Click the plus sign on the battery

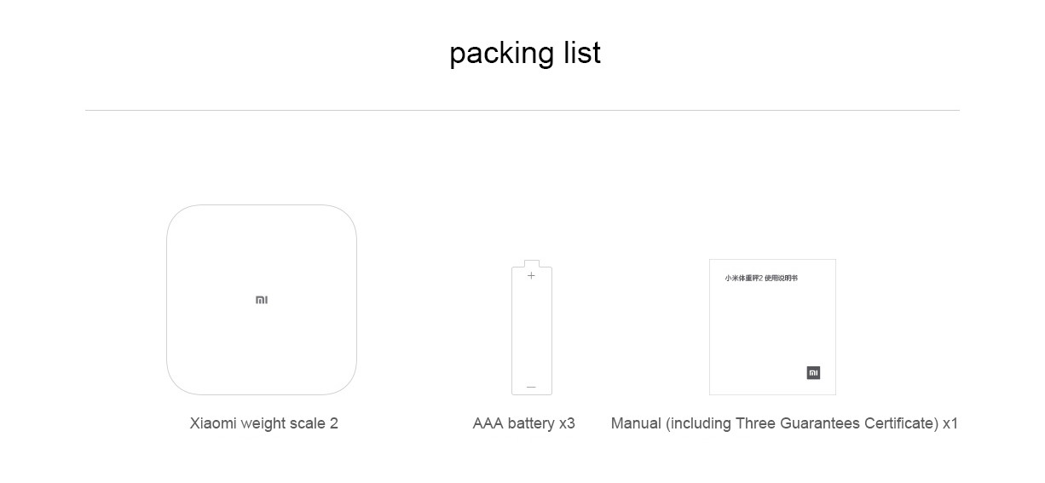click(x=531, y=275)
